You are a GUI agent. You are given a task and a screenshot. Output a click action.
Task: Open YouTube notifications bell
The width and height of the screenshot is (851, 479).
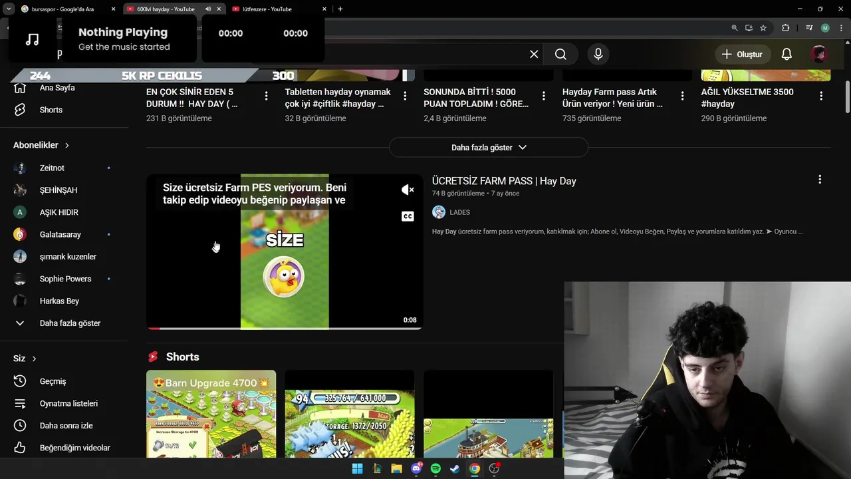[787, 55]
